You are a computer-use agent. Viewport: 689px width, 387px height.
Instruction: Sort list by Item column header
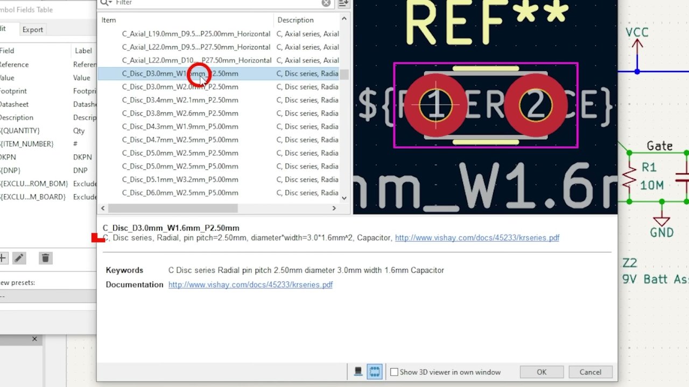186,20
